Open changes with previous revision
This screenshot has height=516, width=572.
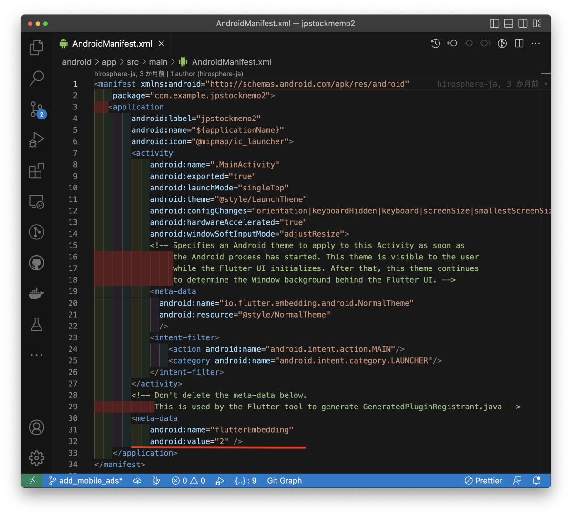[x=452, y=43]
